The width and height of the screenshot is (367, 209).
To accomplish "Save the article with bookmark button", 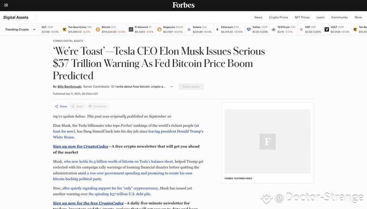I will click(x=77, y=106).
